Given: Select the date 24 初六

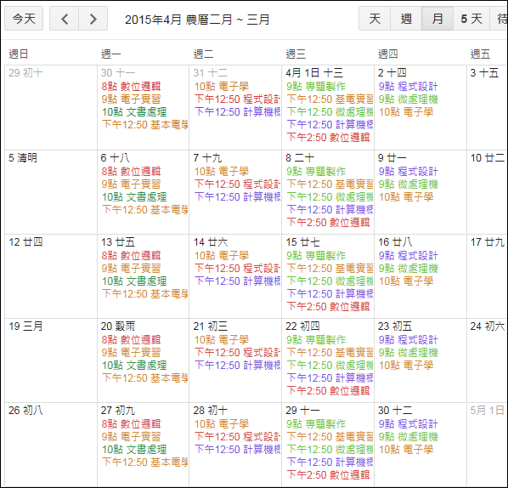Looking at the screenshot, I should 488,326.
